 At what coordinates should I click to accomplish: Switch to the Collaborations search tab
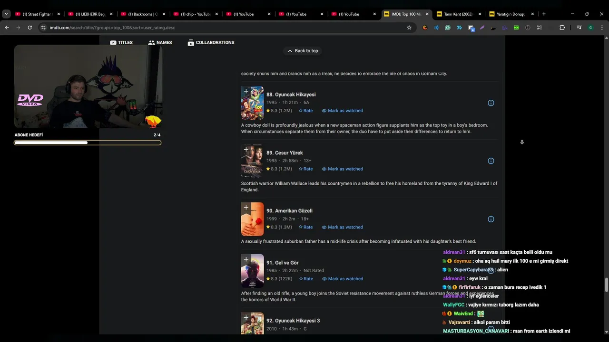211,43
